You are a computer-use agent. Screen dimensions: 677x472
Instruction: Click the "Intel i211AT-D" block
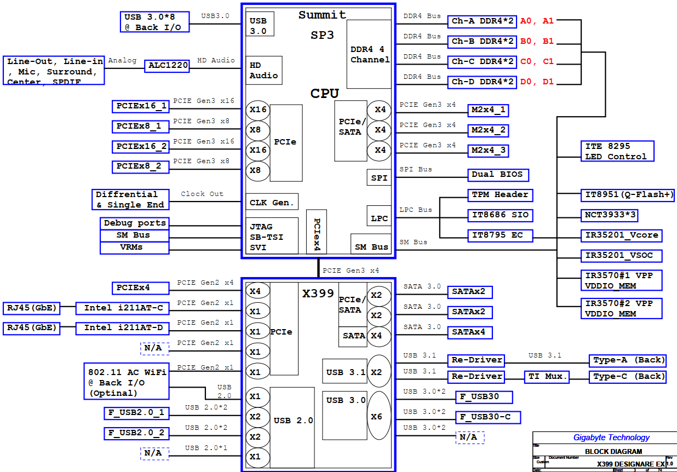[123, 329]
